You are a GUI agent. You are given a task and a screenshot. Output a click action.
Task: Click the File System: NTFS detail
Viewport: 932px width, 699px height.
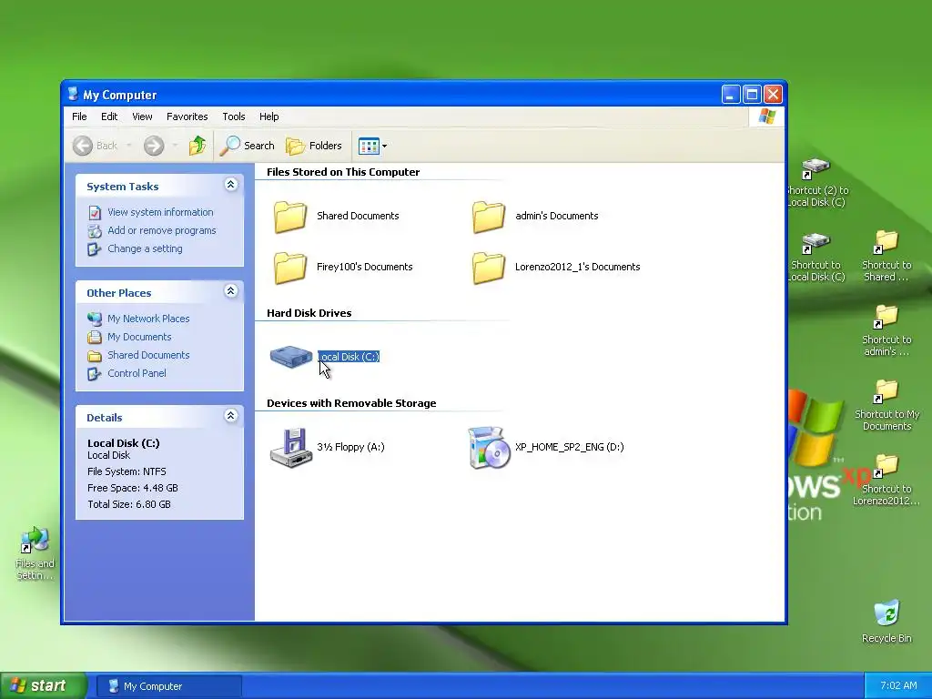pyautogui.click(x=127, y=472)
